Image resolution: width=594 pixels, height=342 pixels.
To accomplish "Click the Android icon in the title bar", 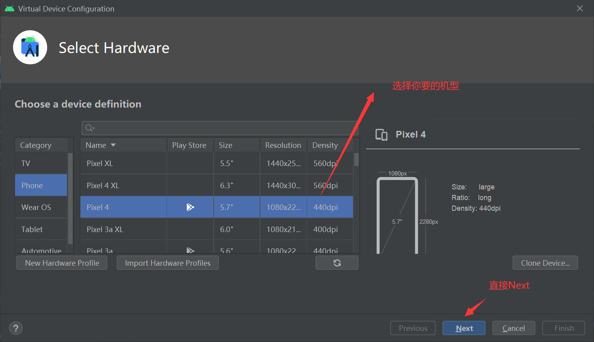I will [9, 8].
